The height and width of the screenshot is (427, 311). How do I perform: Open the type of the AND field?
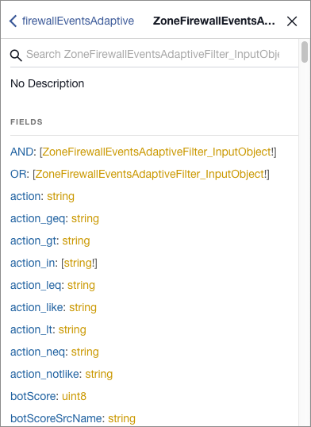point(157,152)
